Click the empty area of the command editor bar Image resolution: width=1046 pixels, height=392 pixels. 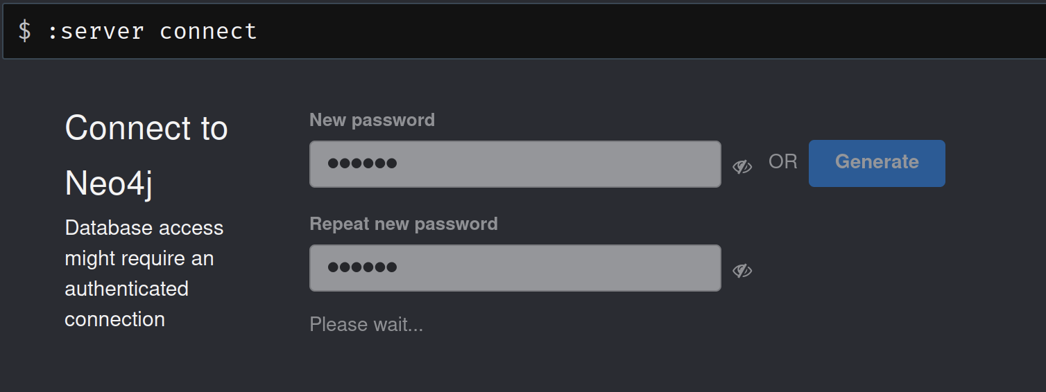click(624, 31)
